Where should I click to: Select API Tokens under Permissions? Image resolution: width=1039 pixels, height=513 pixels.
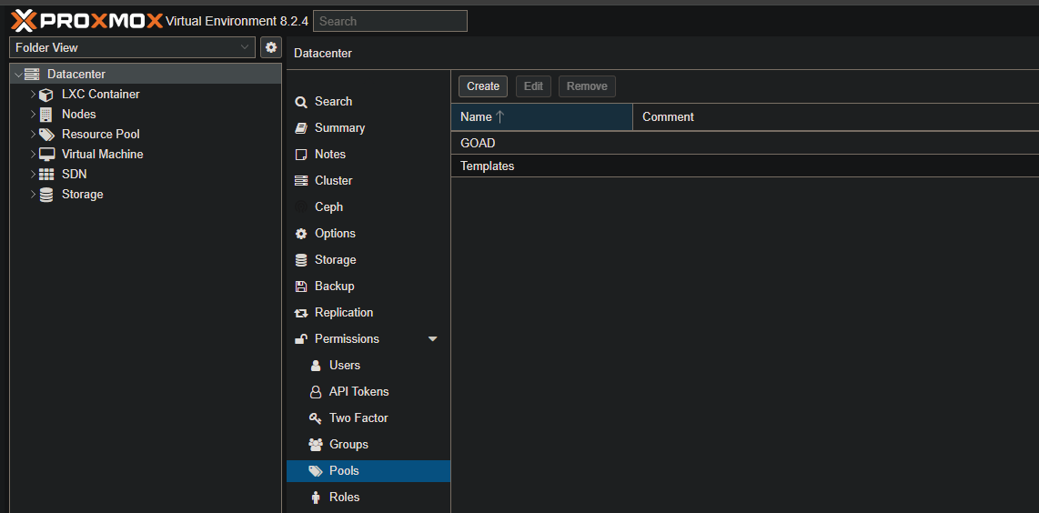click(x=358, y=392)
